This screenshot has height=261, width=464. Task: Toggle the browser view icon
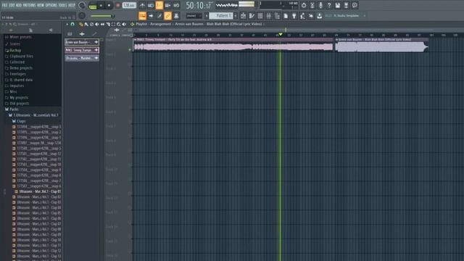[x=277, y=16]
